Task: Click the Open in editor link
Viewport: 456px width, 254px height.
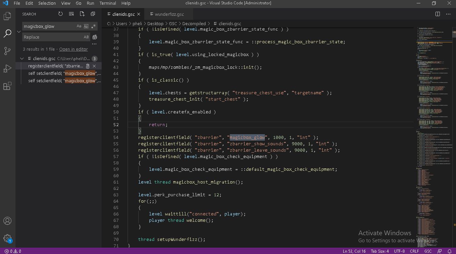Action: [73, 49]
